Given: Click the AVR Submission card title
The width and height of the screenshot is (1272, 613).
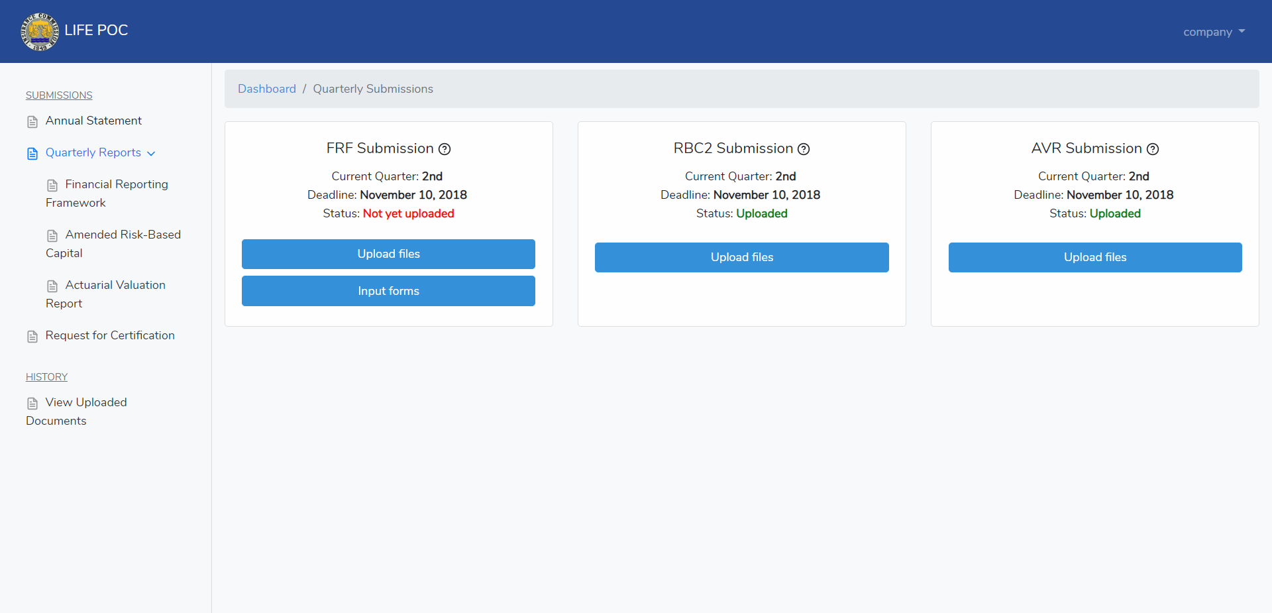Looking at the screenshot, I should (x=1086, y=148).
